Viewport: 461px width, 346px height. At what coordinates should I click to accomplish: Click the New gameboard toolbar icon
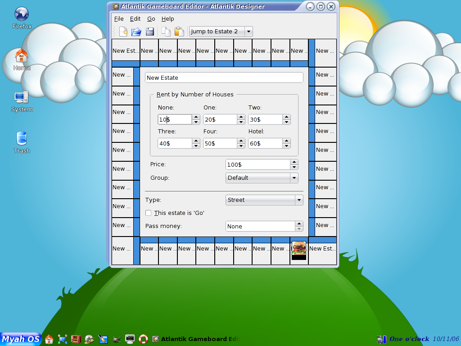click(123, 32)
